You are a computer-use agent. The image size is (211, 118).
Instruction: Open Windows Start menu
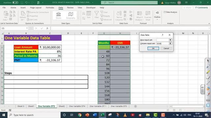[4, 115]
